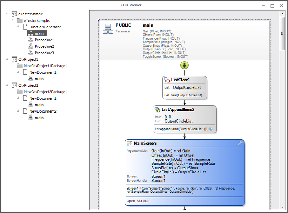Viewport: 288px width, 213px height.
Task: Click the eTesterSample project icon
Action: click(14, 14)
